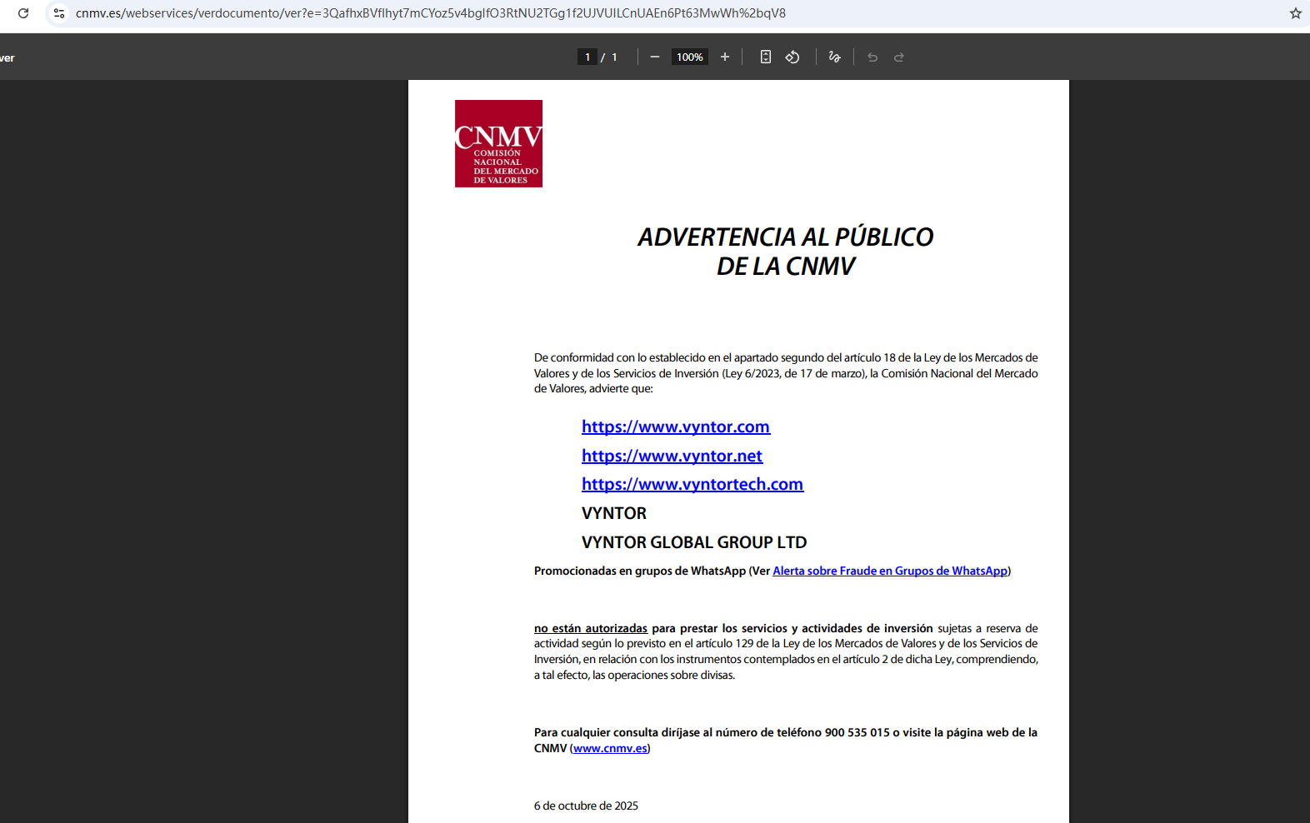Click the page number input field

pos(587,57)
